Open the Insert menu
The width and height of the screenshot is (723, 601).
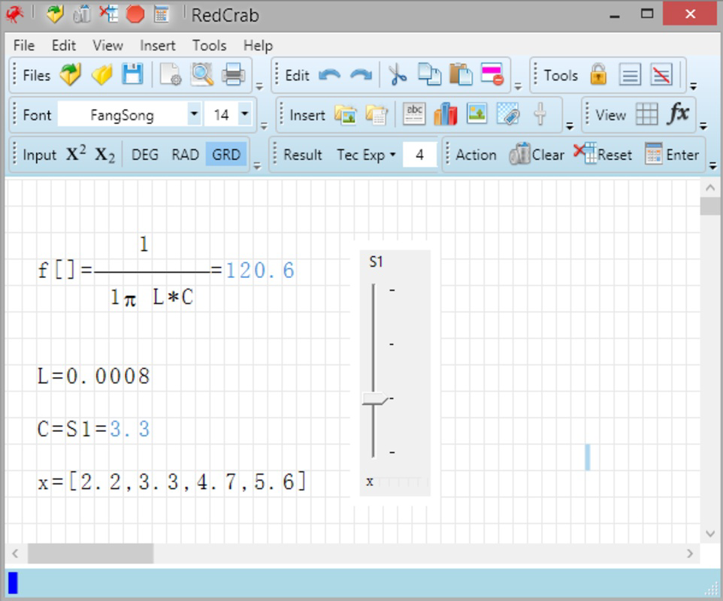coord(158,46)
